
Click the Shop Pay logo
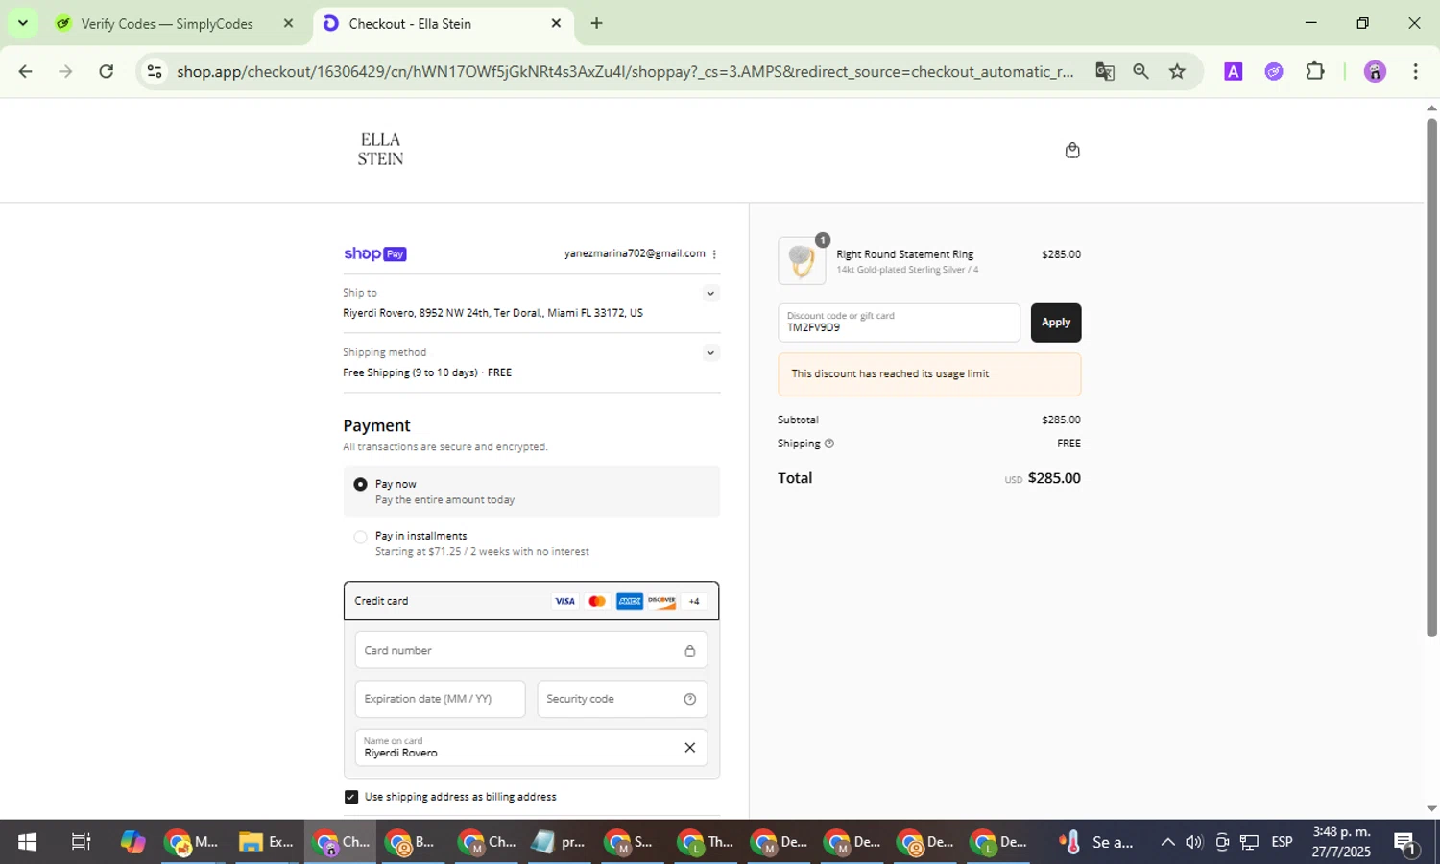coord(375,254)
